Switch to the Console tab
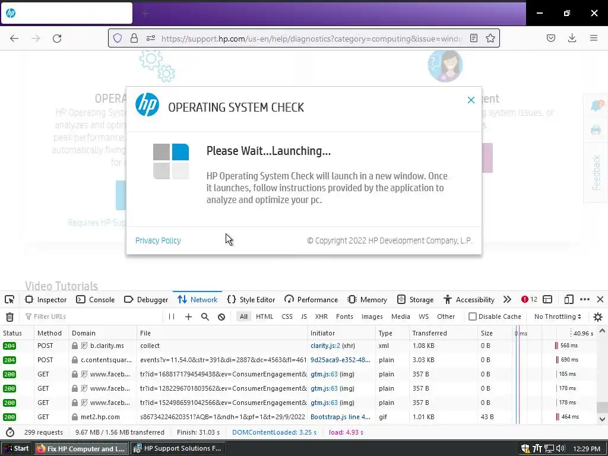The height and width of the screenshot is (456, 608). coord(96,299)
